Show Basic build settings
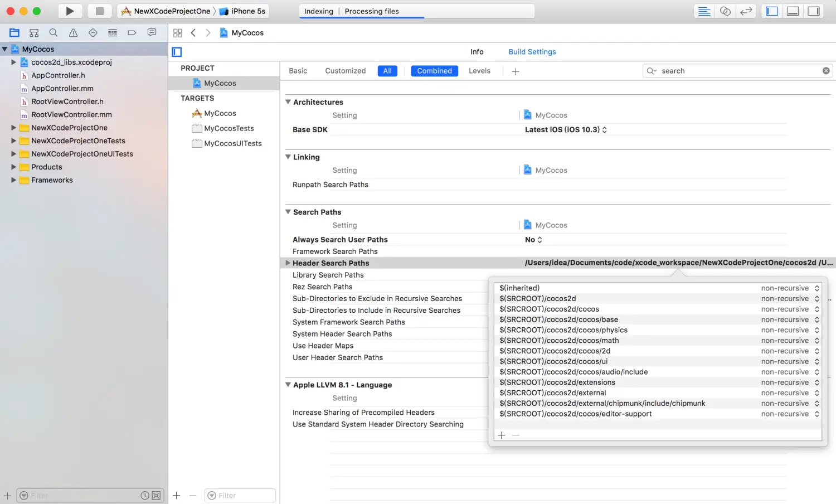The height and width of the screenshot is (504, 836). (x=298, y=71)
